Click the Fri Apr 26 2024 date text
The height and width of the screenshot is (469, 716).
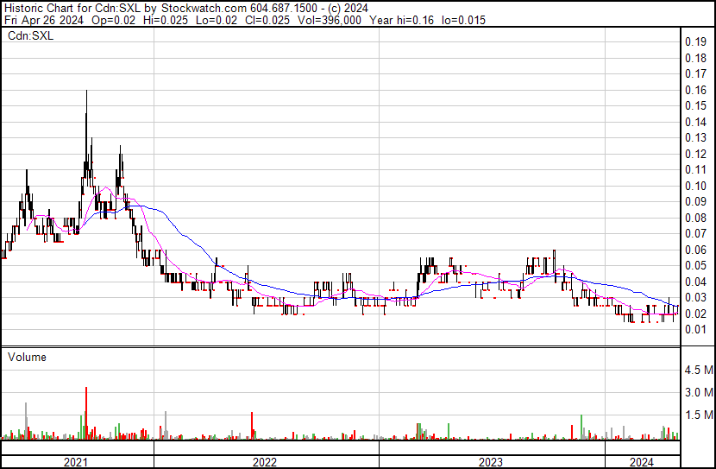click(44, 20)
